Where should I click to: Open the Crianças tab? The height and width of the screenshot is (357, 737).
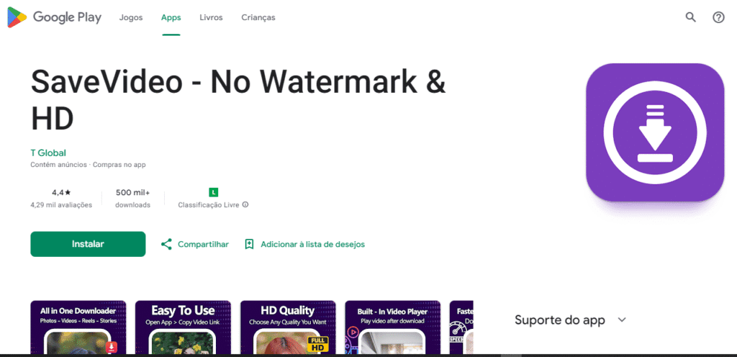(258, 18)
